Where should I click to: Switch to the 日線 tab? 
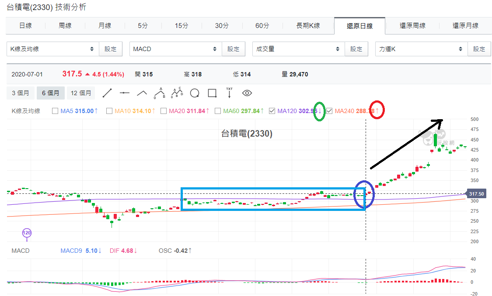25,26
